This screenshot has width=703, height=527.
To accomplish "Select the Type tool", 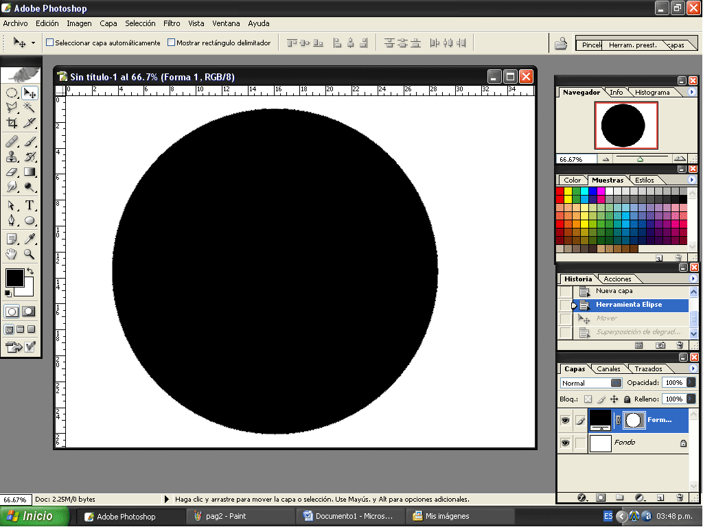I will click(x=30, y=204).
